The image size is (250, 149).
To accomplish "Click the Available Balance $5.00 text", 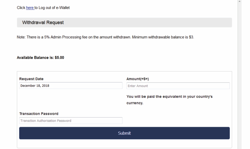I will (x=41, y=58).
